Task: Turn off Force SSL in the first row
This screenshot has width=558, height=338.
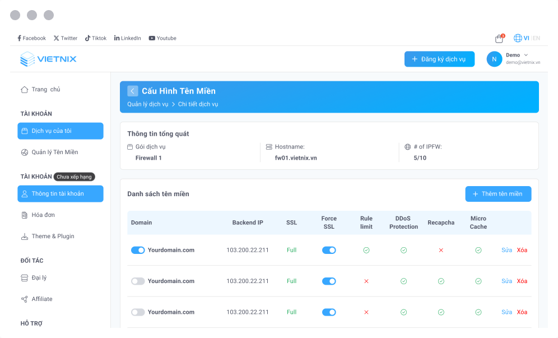Action: [329, 250]
